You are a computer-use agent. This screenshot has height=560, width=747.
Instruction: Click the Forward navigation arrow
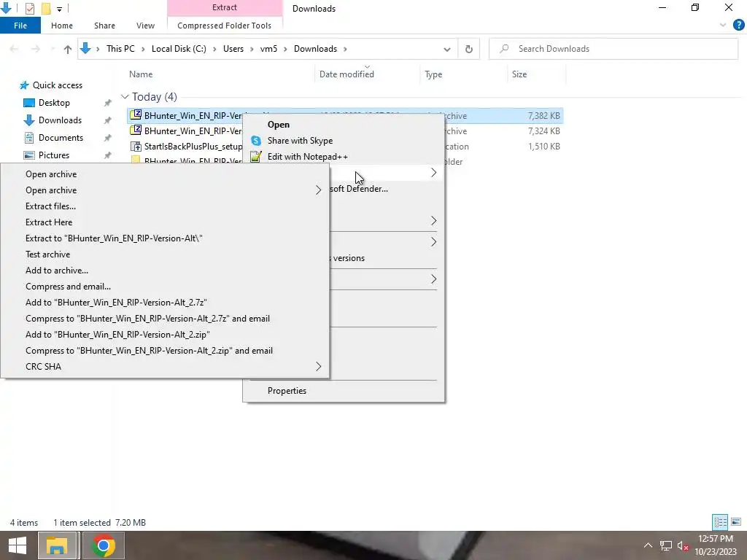click(35, 49)
